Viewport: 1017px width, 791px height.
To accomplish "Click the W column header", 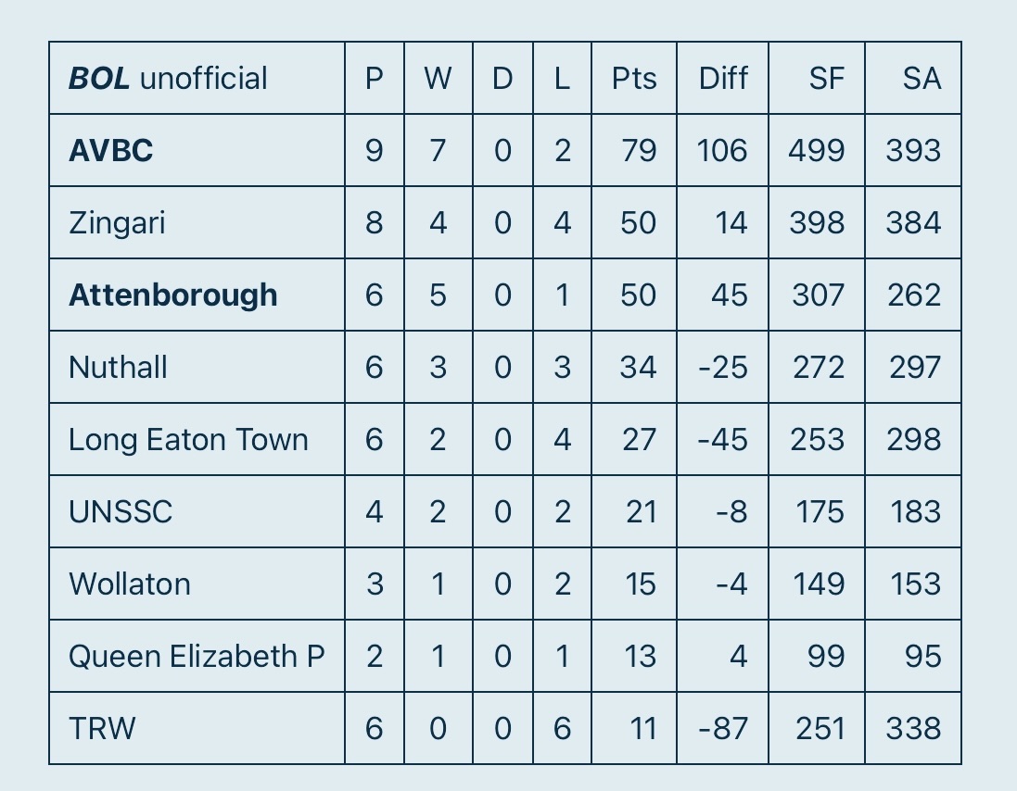I will (x=438, y=79).
